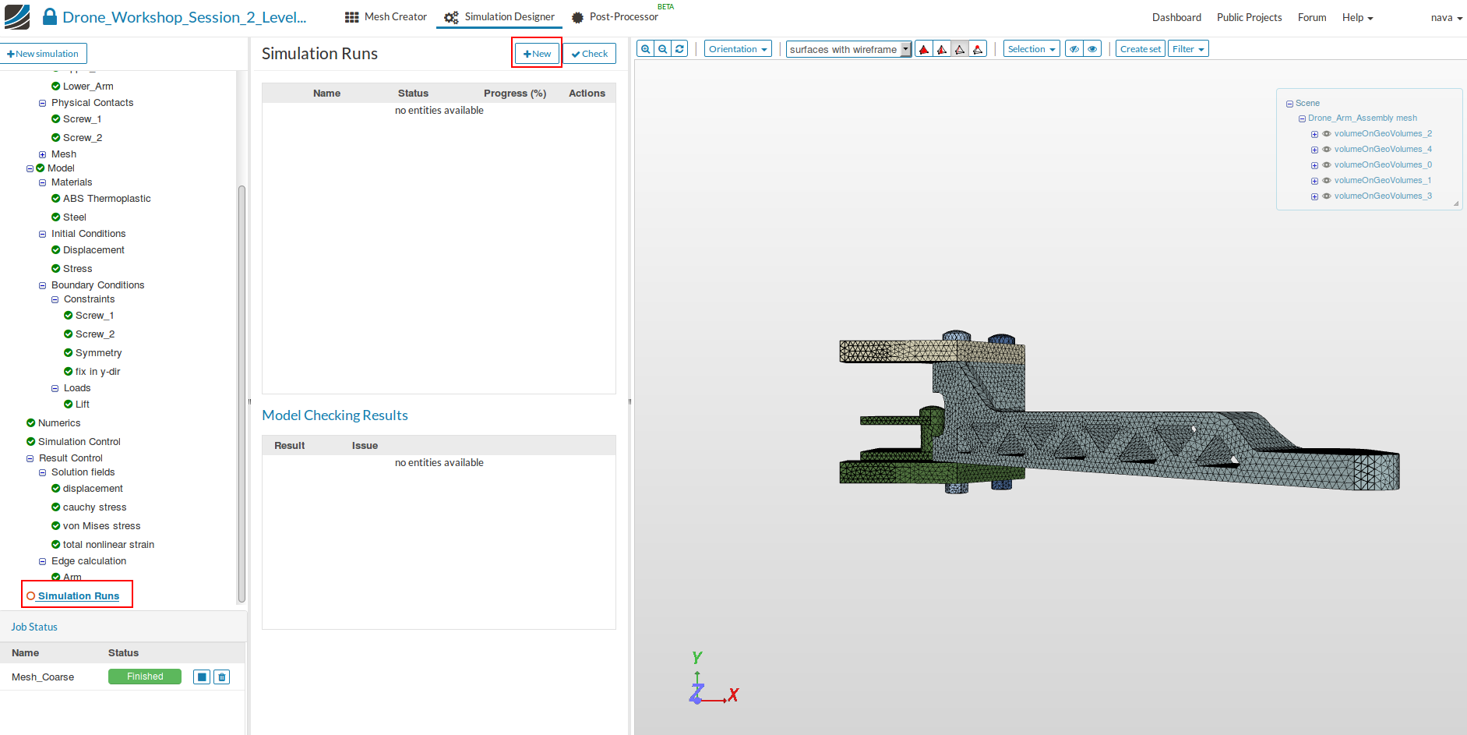Select von Mises stress in the tree
The image size is (1467, 735).
point(101,526)
